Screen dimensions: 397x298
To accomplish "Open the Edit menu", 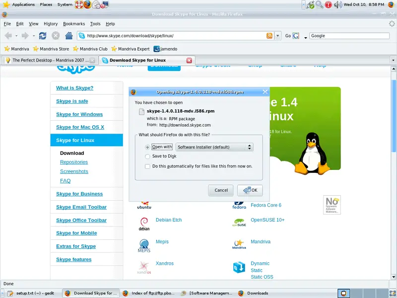I will [x=20, y=24].
